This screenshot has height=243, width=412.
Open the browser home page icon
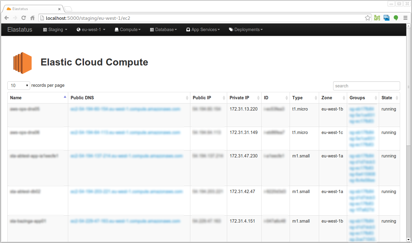pos(33,18)
